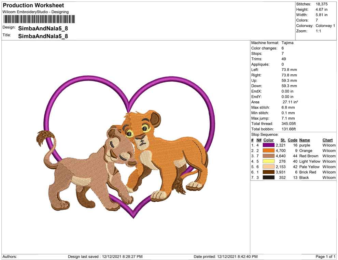Click the purple color swatch in stop sequence
This screenshot has height=260, width=338.
pyautogui.click(x=268, y=145)
